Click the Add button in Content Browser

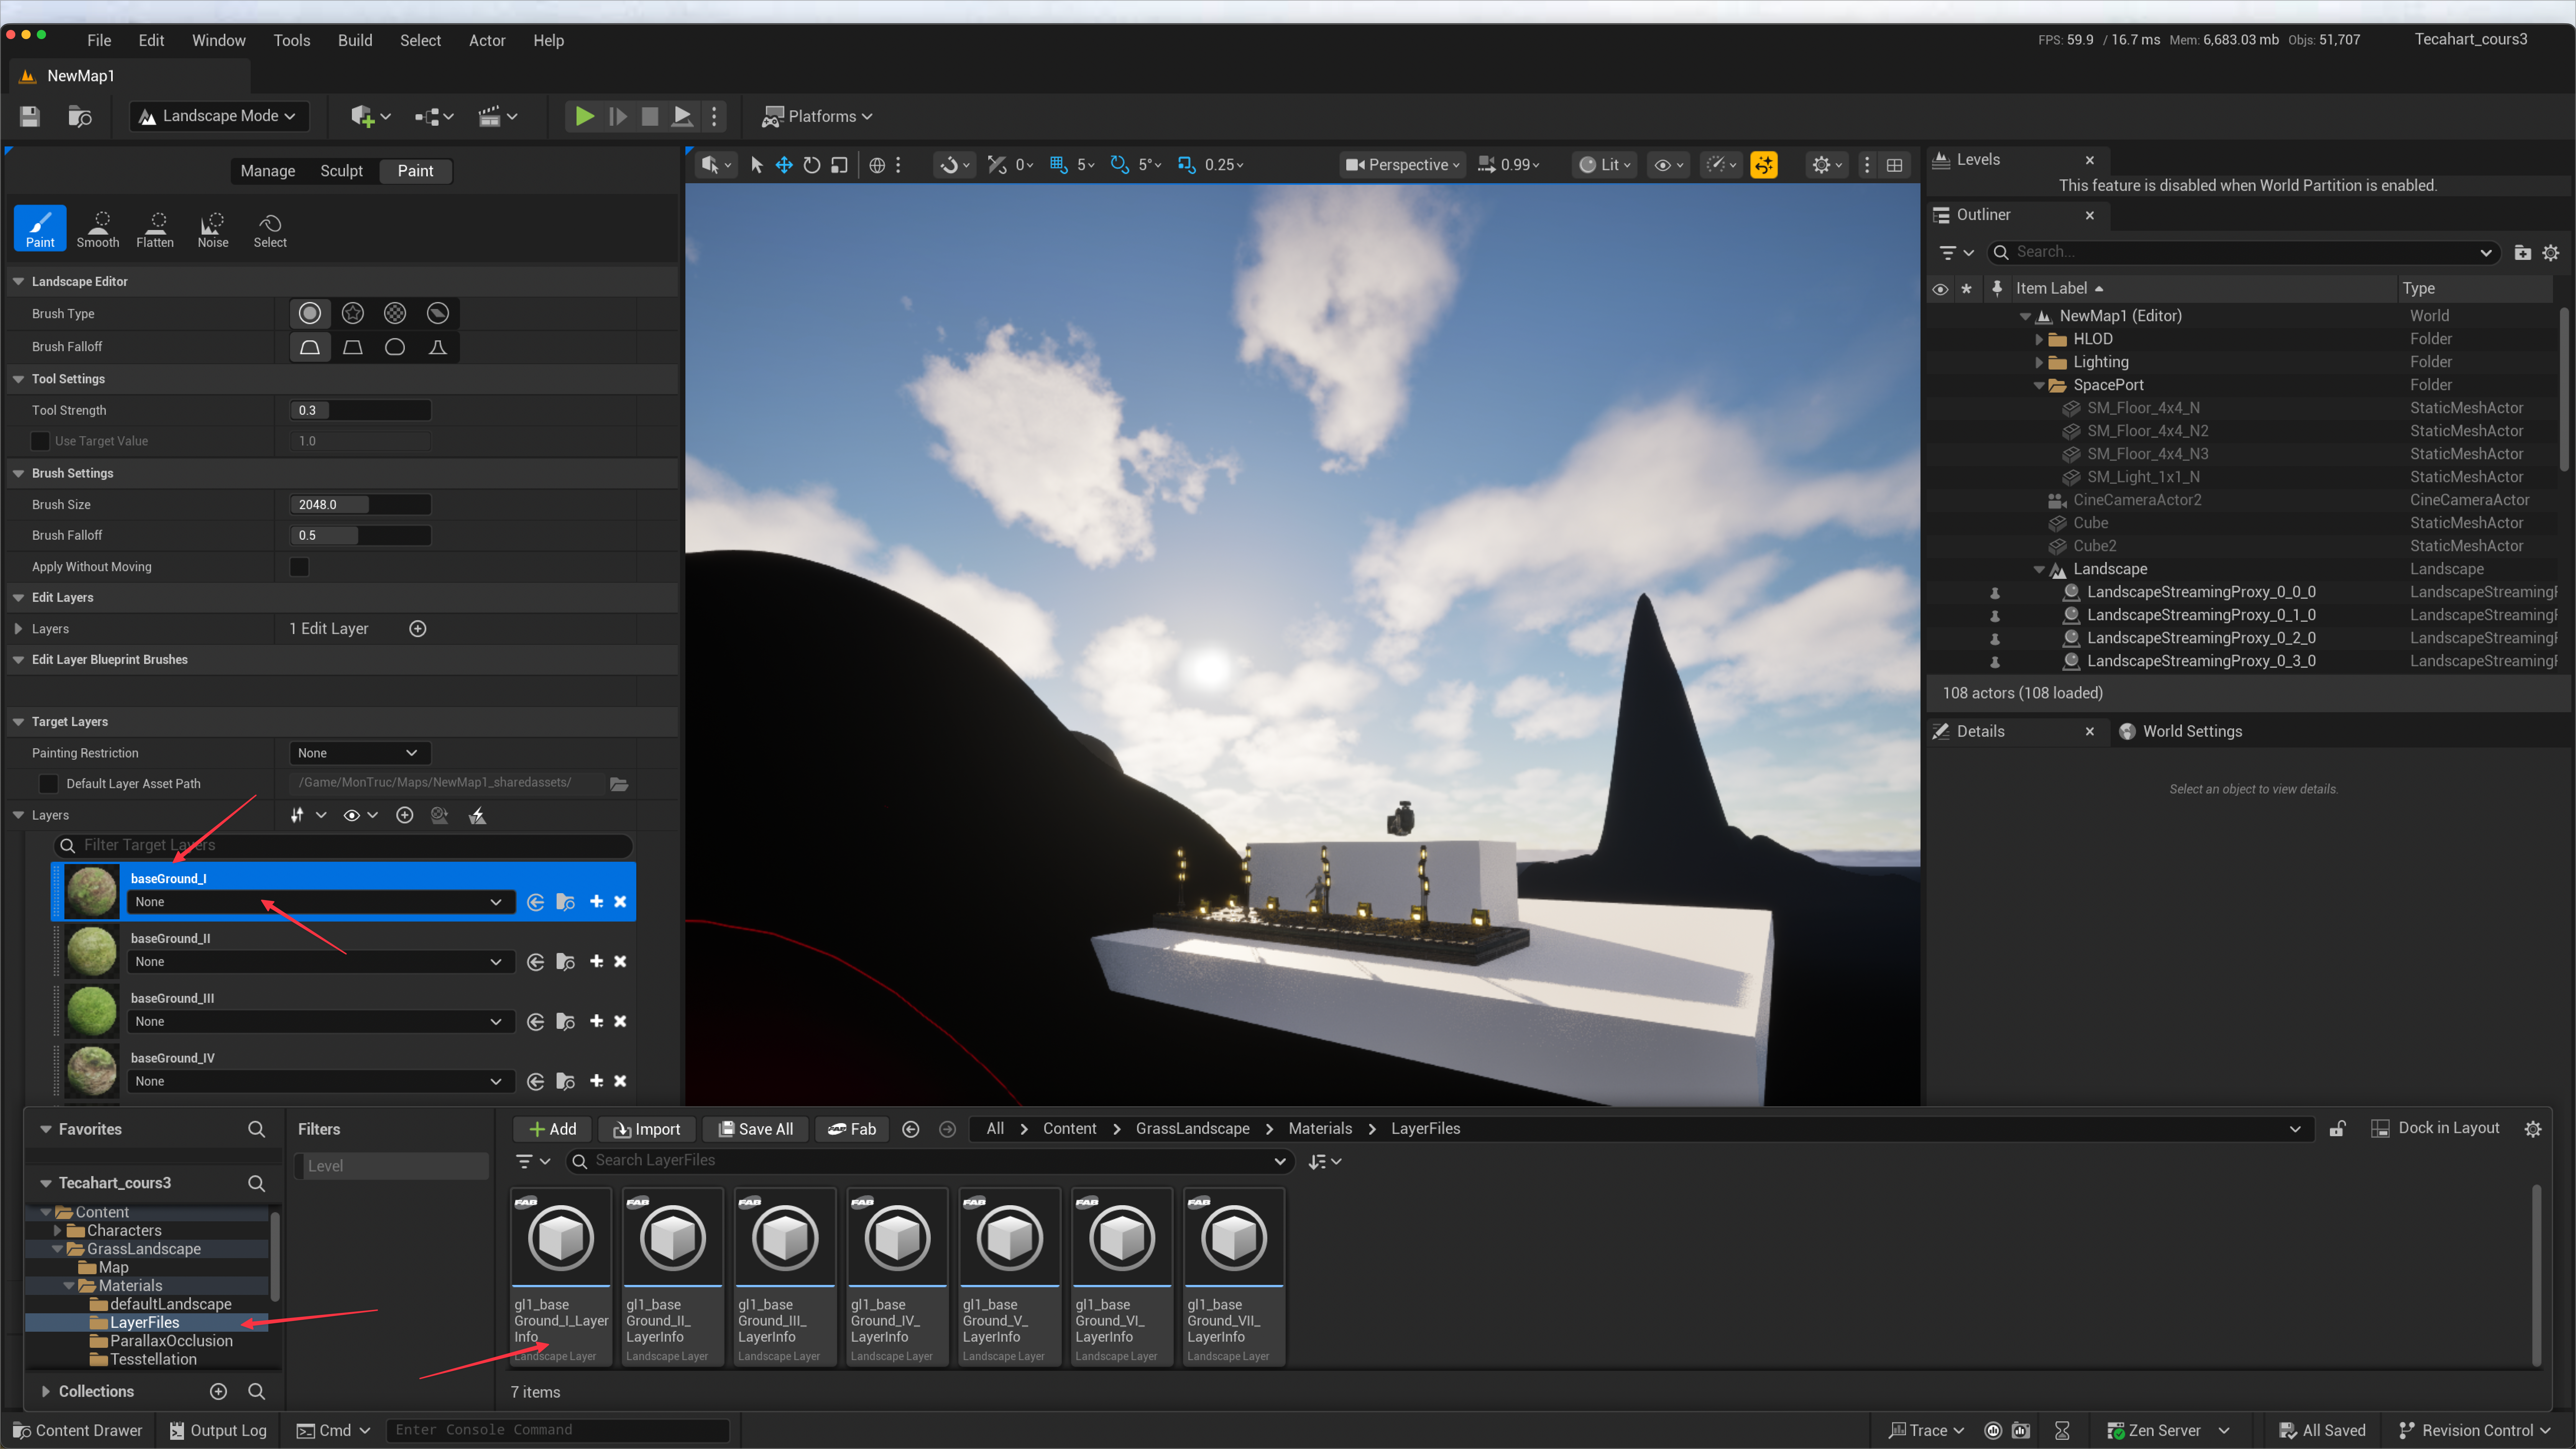coord(552,1129)
